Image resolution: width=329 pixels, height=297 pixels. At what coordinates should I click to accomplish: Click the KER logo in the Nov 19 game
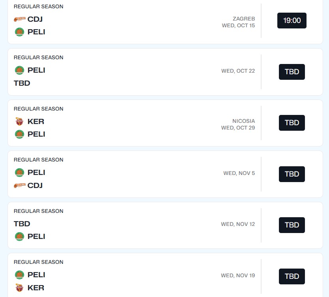[x=19, y=288]
